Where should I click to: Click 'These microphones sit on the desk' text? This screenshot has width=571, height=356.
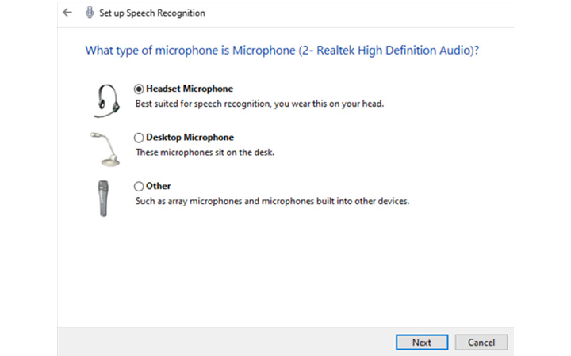click(205, 153)
